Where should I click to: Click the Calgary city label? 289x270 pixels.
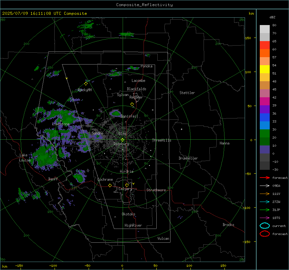pos(125,189)
